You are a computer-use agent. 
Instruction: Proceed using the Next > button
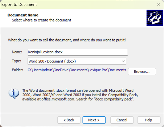coord(94,120)
